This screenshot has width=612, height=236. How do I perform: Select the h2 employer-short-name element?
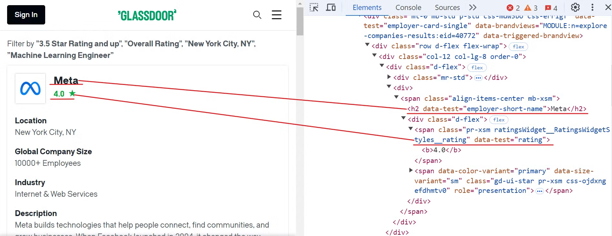(497, 109)
